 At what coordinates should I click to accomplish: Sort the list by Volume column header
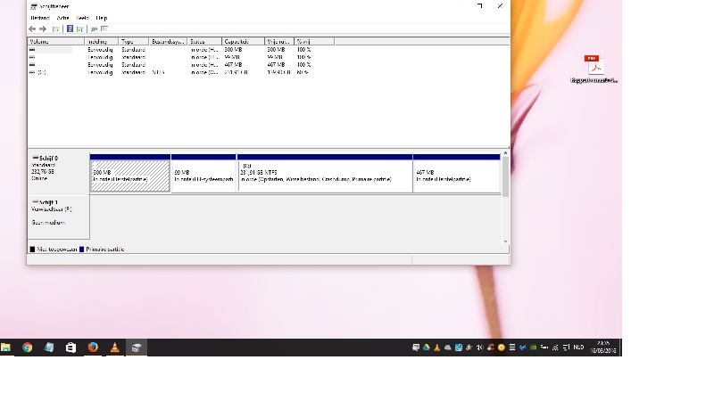click(x=55, y=41)
